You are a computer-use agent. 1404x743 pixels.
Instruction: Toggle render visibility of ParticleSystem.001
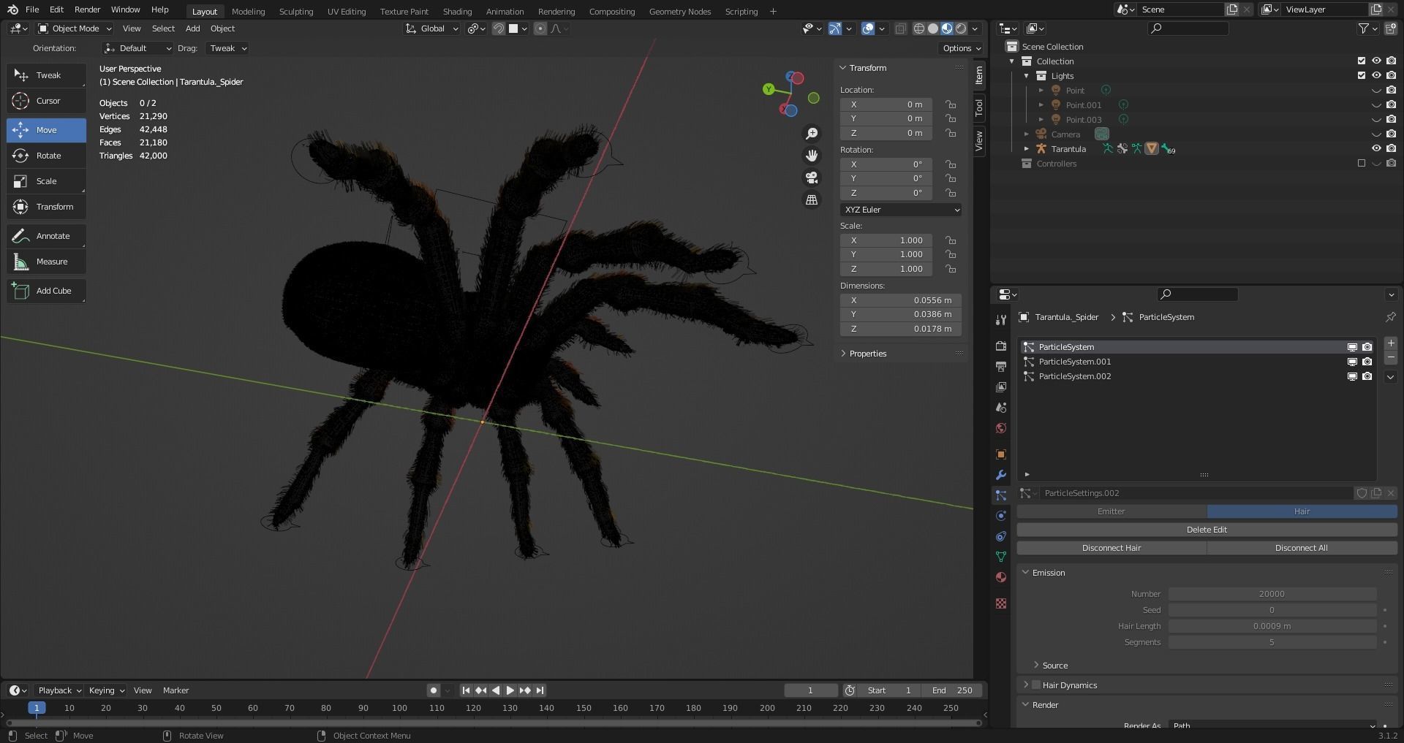coord(1367,362)
